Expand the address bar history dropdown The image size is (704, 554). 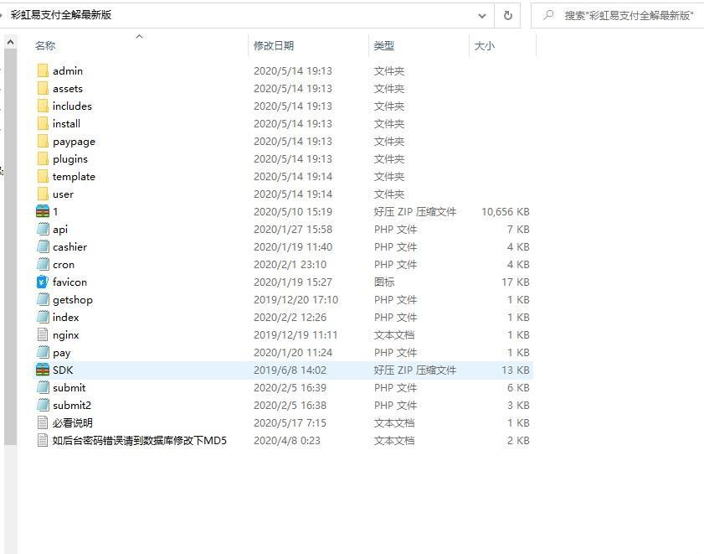[x=482, y=16]
